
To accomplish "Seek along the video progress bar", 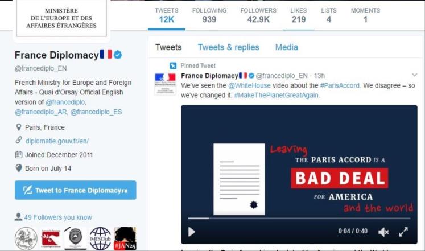I will pos(299,218).
